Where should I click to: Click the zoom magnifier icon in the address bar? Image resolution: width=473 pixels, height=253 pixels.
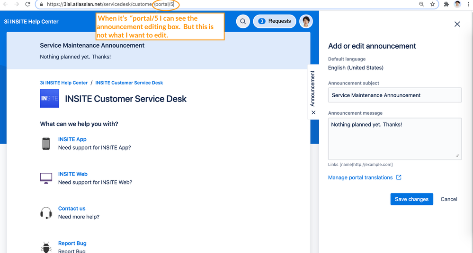(x=421, y=4)
